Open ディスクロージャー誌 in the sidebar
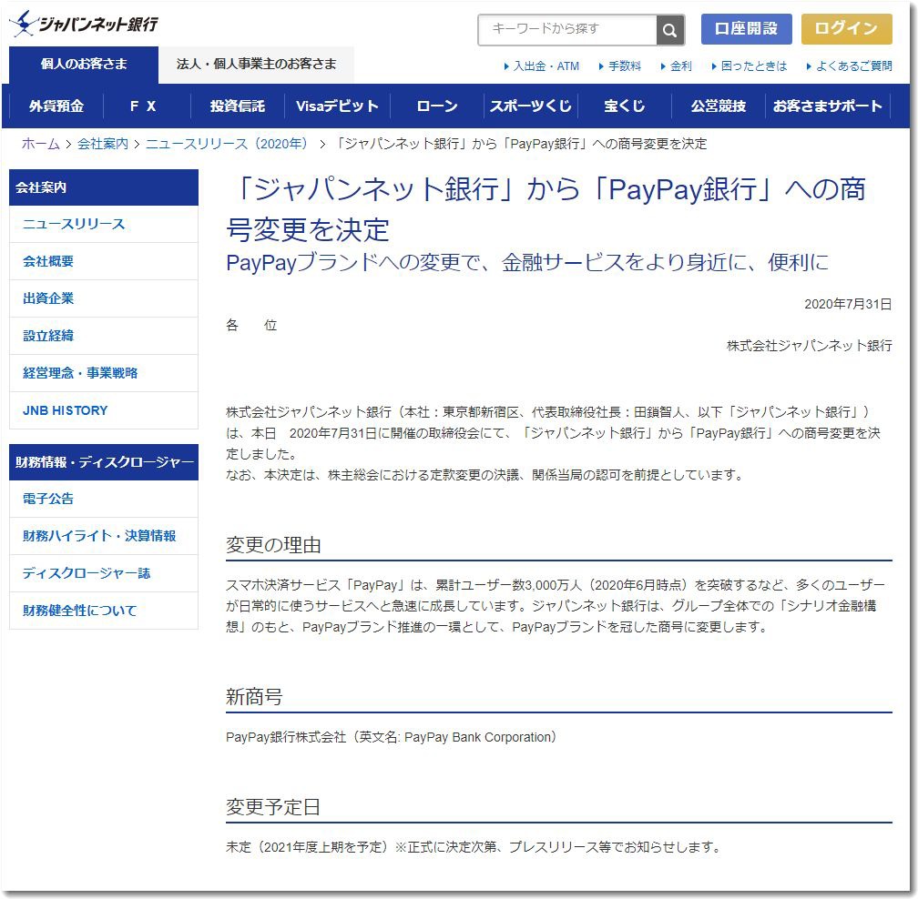The height and width of the screenshot is (899, 918). (104, 573)
